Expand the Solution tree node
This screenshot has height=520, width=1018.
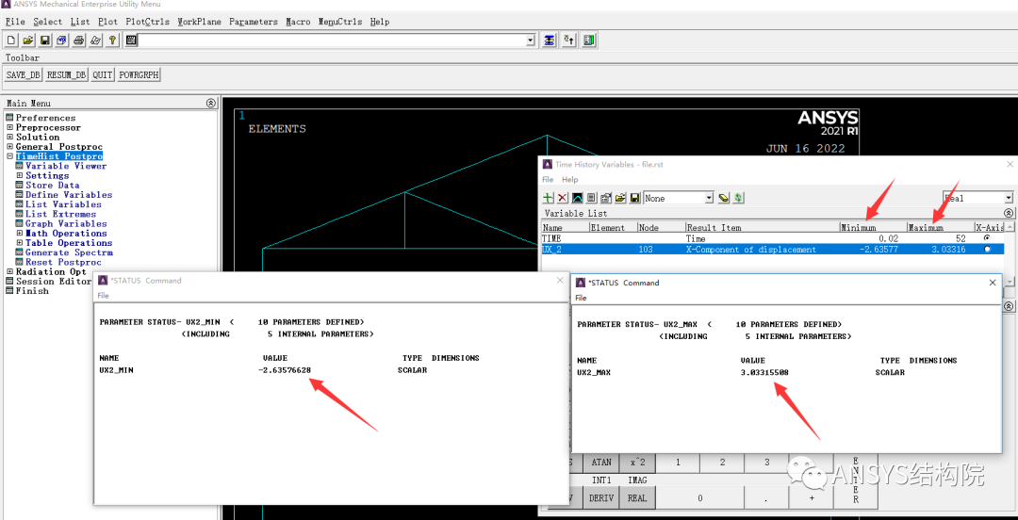coord(9,138)
